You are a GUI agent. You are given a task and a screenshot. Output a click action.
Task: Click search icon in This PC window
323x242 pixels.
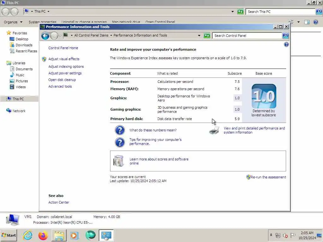point(319,12)
